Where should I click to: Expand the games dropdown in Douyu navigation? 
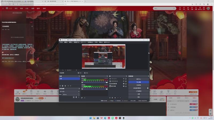click(x=38, y=9)
